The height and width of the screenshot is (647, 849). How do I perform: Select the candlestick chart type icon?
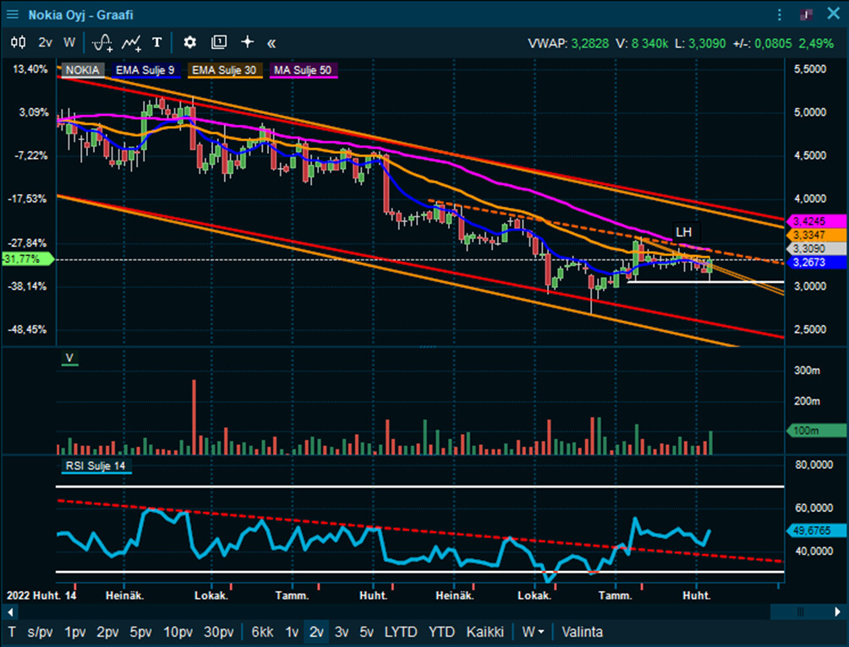(x=18, y=42)
